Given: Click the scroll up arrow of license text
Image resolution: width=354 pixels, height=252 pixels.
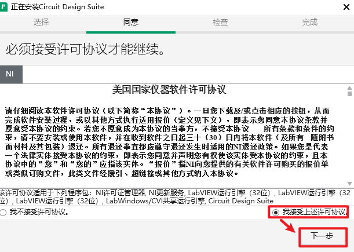Looking at the screenshot, I should pyautogui.click(x=349, y=88).
